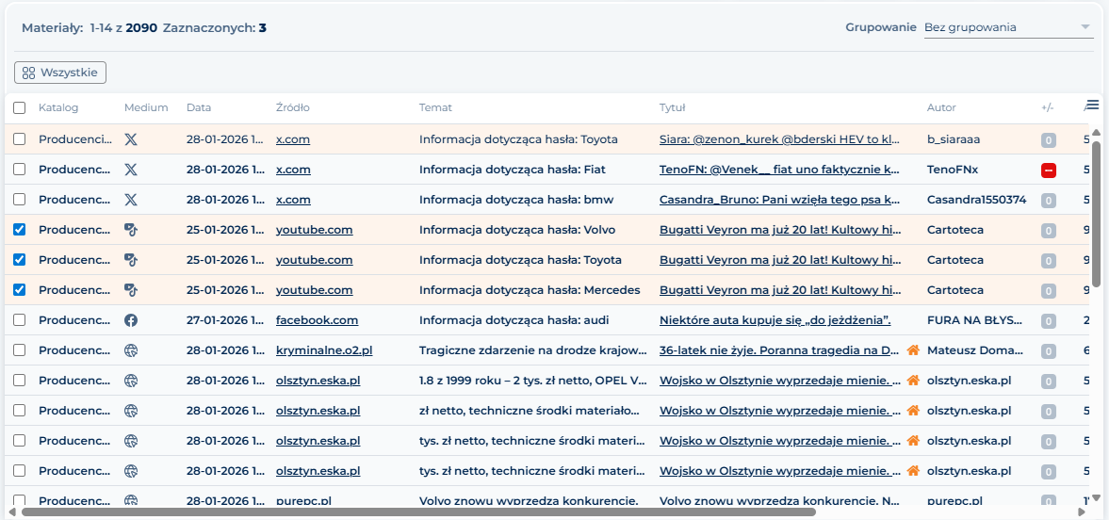Open the column settings menu icon
The height and width of the screenshot is (520, 1109).
click(x=1092, y=105)
